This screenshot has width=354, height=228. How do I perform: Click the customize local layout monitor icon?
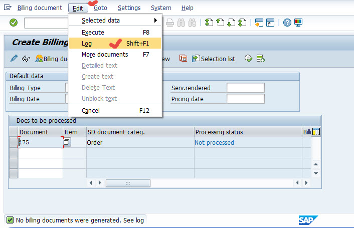pyautogui.click(x=298, y=23)
